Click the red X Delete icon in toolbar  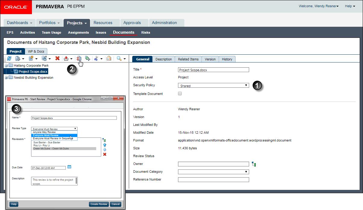tap(57, 59)
